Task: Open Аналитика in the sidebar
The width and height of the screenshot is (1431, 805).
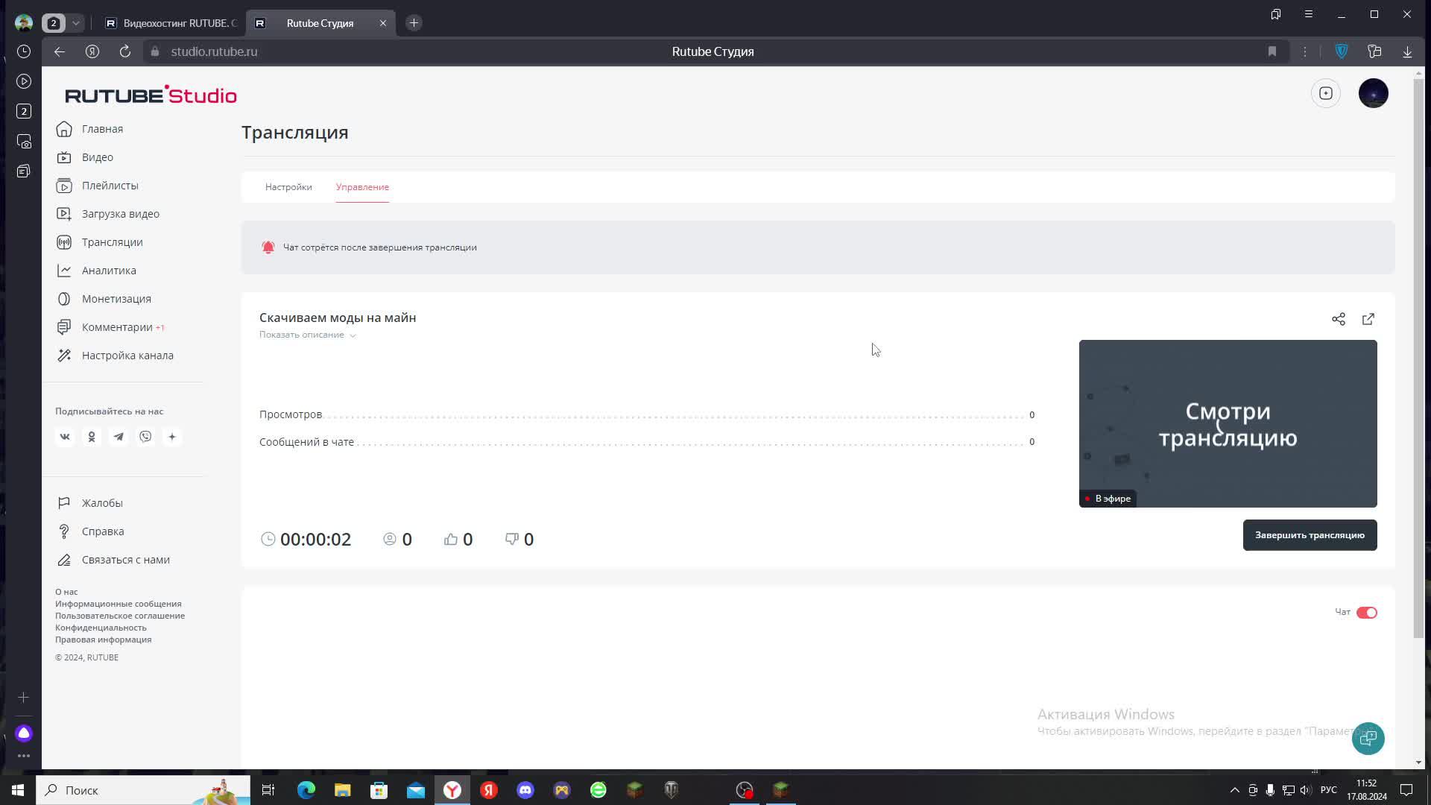Action: 109,271
